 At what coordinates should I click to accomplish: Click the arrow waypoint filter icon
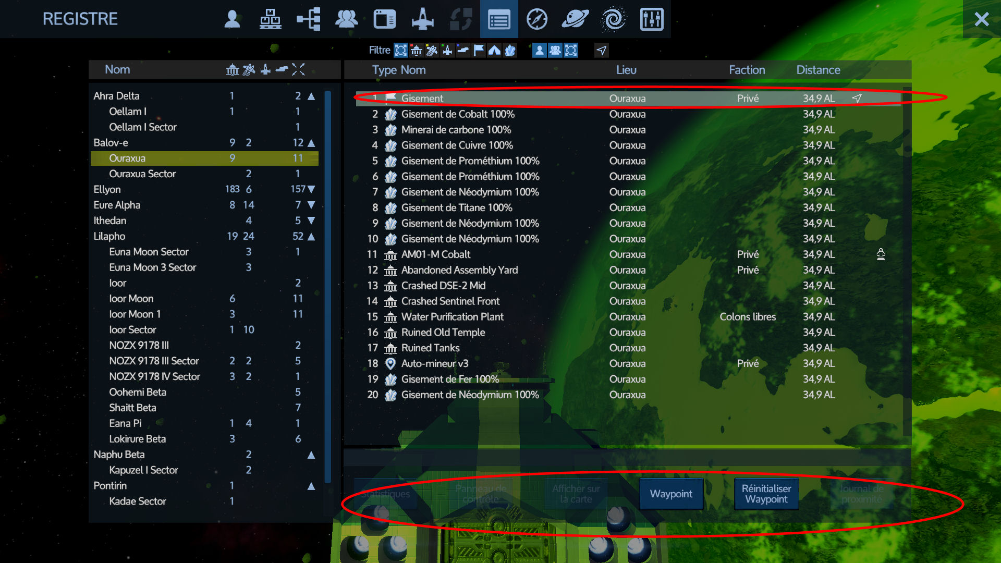click(601, 50)
